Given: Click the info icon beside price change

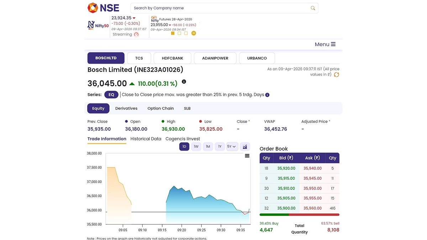Looking at the screenshot, I should (x=184, y=82).
